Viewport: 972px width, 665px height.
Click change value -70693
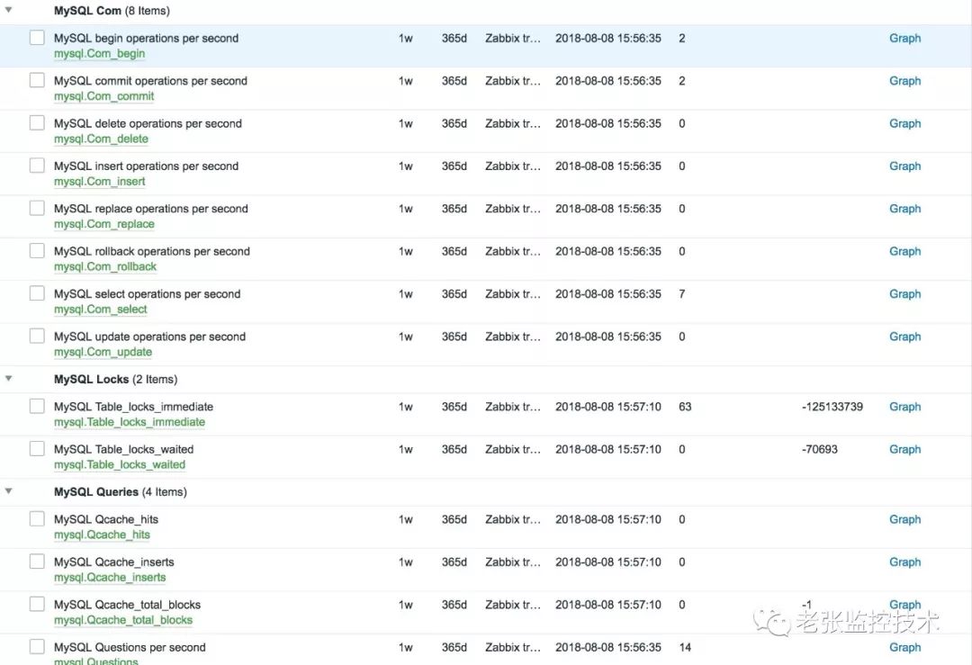click(x=820, y=449)
